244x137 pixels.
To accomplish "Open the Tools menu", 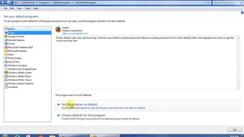I will tap(27, 8).
